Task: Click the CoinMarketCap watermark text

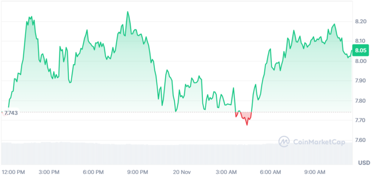Action: point(319,142)
